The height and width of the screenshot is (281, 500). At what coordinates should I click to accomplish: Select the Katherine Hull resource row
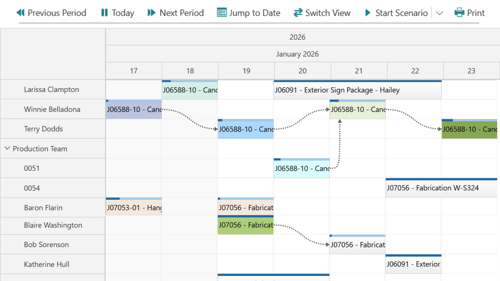tap(47, 264)
